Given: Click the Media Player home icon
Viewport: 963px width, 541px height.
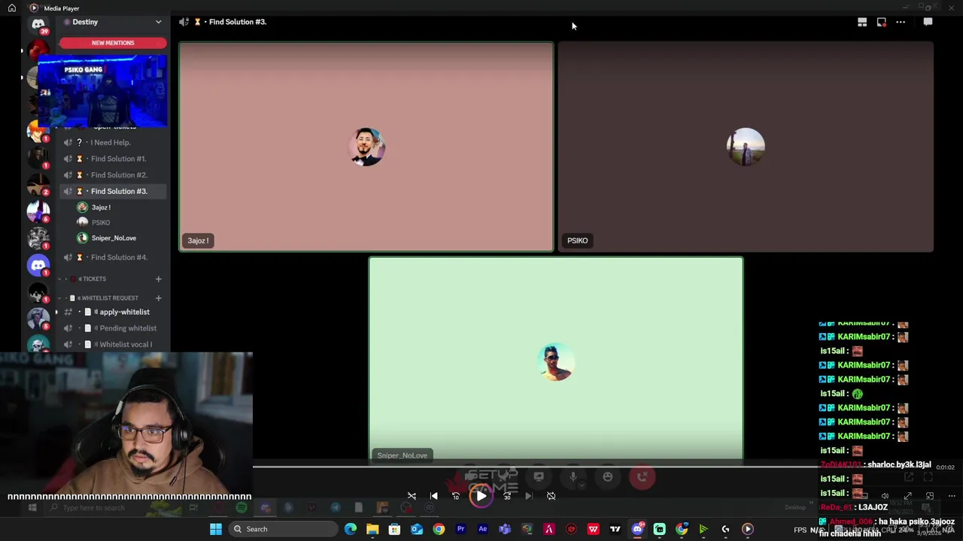Looking at the screenshot, I should 12,8.
